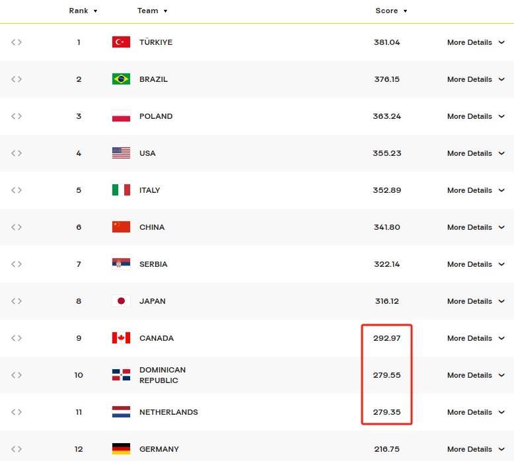
Task: Click the rank-change arrows beside Serbia
Action: pyautogui.click(x=17, y=264)
